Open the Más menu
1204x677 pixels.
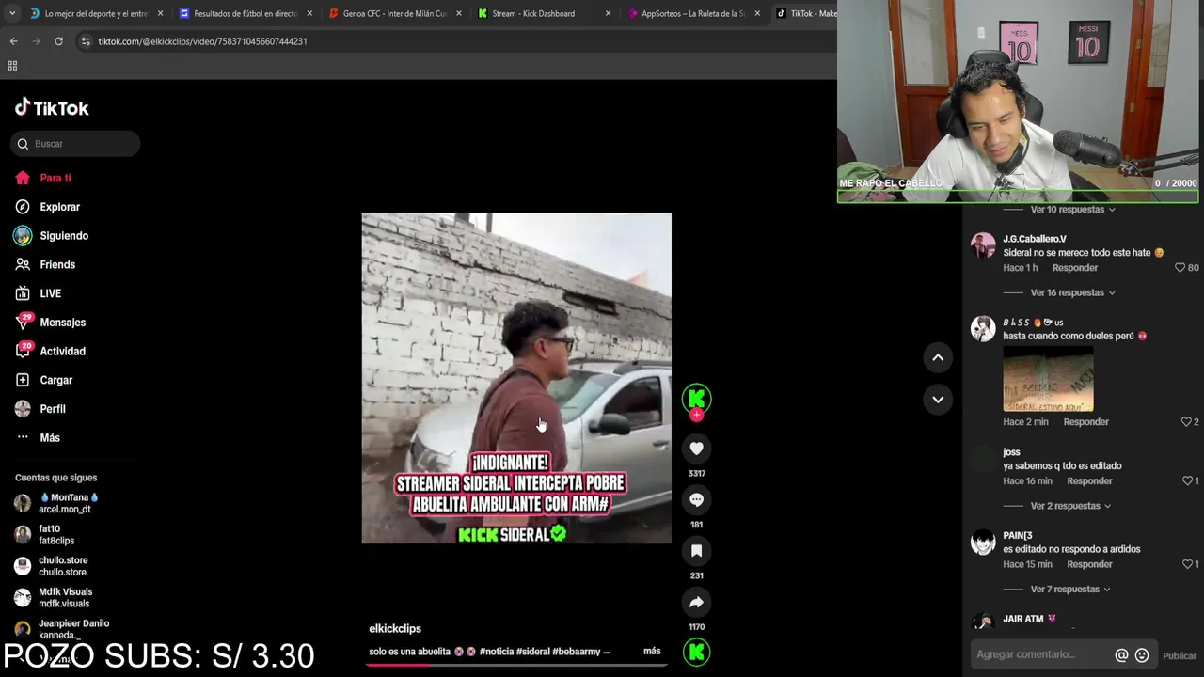[x=38, y=437]
